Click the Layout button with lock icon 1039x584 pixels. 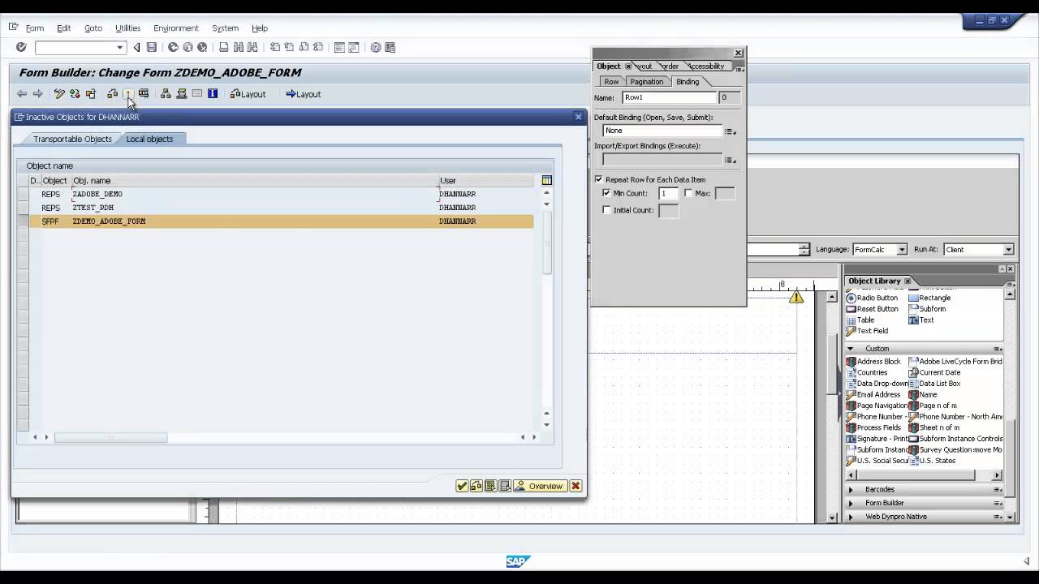click(x=248, y=94)
